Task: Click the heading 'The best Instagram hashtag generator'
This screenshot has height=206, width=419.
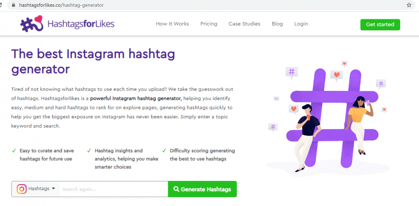Action: 93,62
